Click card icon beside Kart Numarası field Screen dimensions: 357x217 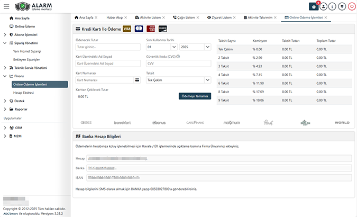[x=138, y=80]
